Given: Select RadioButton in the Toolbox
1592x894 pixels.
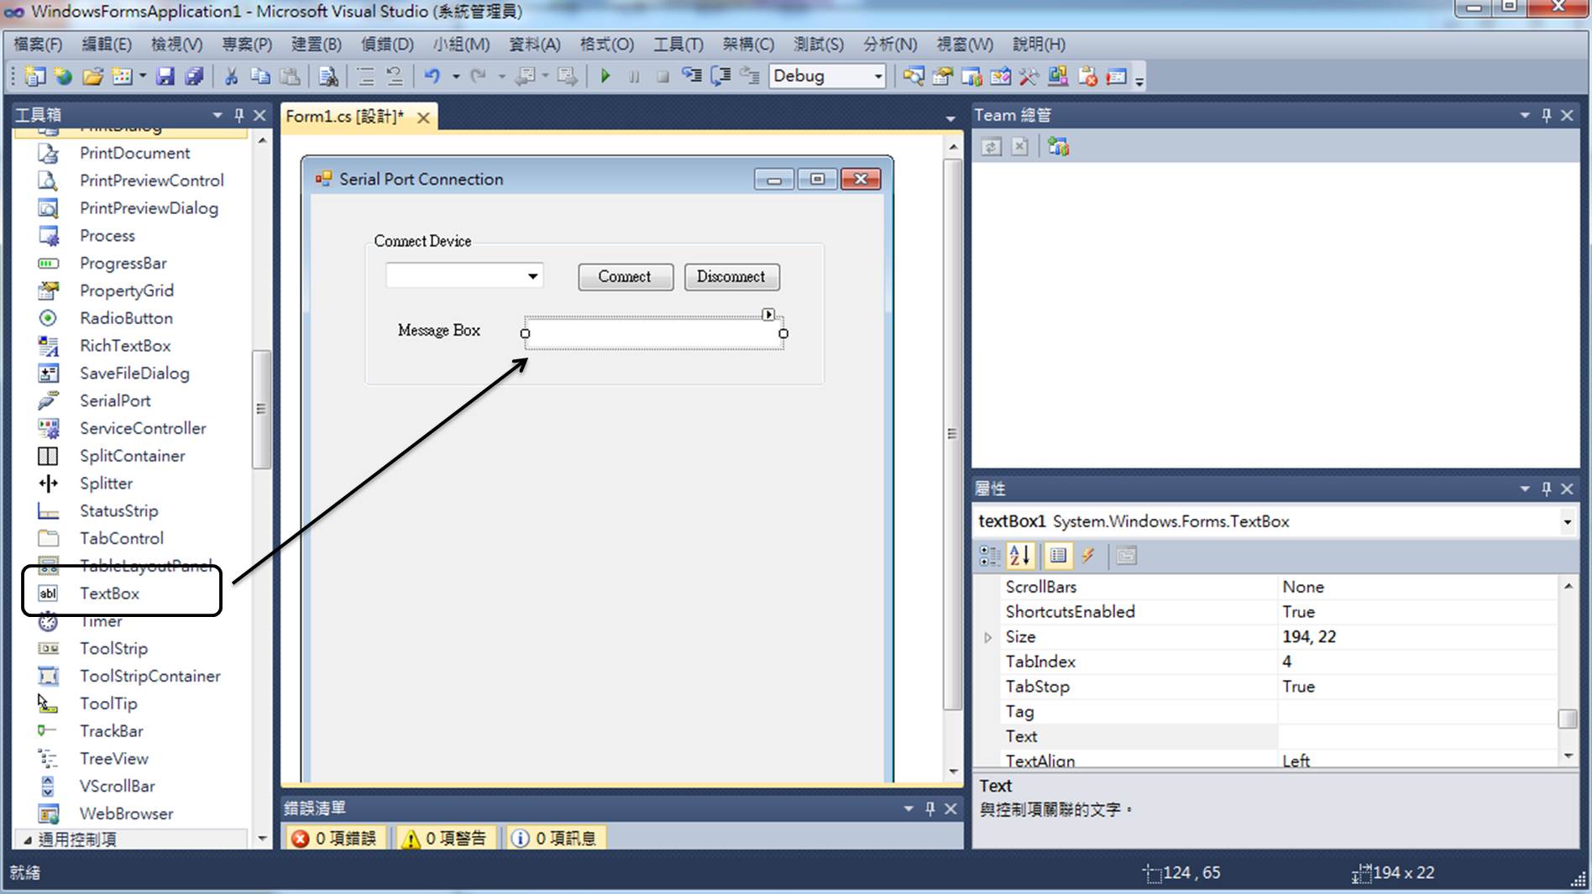Looking at the screenshot, I should (x=126, y=318).
